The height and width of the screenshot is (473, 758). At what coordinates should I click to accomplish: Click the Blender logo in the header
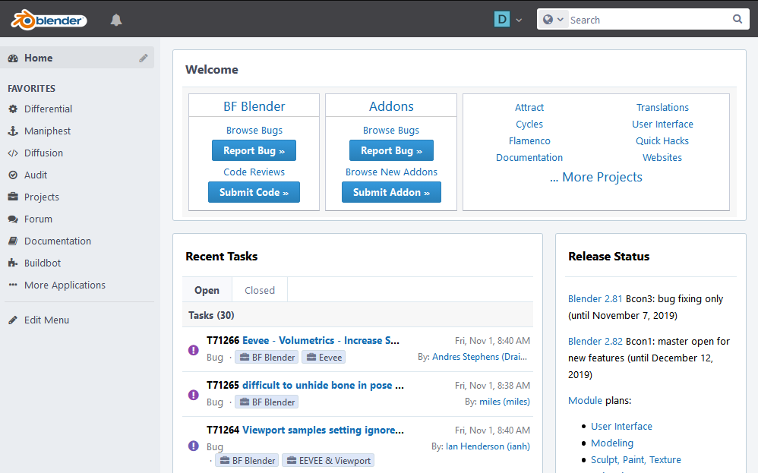tap(49, 20)
